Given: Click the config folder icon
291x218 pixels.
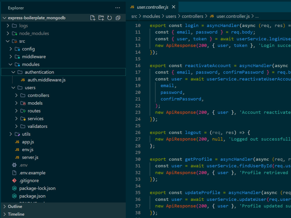Looking at the screenshot, I should [17, 49].
